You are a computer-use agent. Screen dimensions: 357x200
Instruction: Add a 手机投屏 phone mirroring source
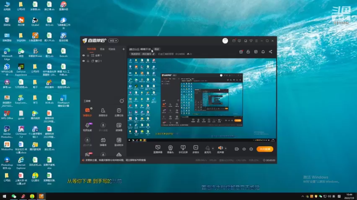[183, 149]
